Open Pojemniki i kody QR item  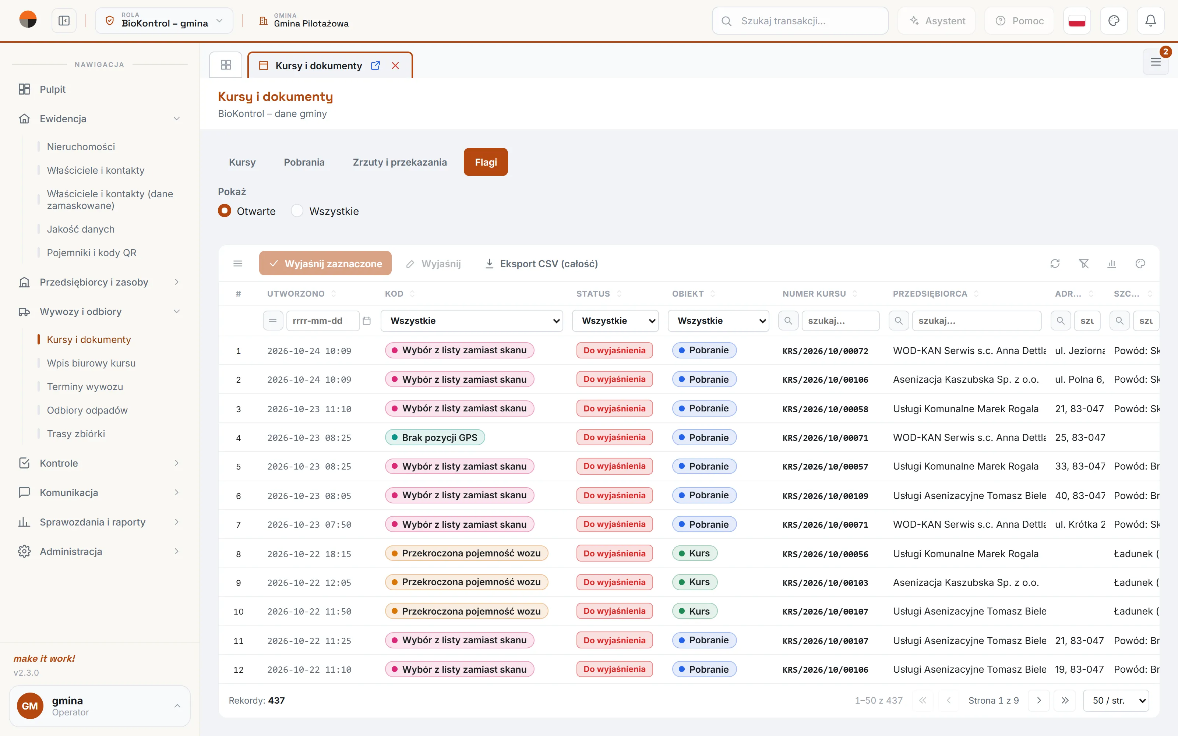click(92, 253)
